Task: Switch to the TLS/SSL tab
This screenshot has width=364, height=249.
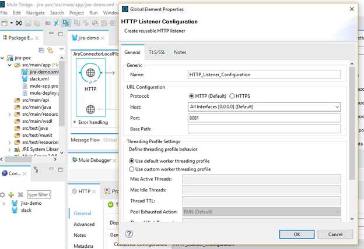Action: coord(156,52)
